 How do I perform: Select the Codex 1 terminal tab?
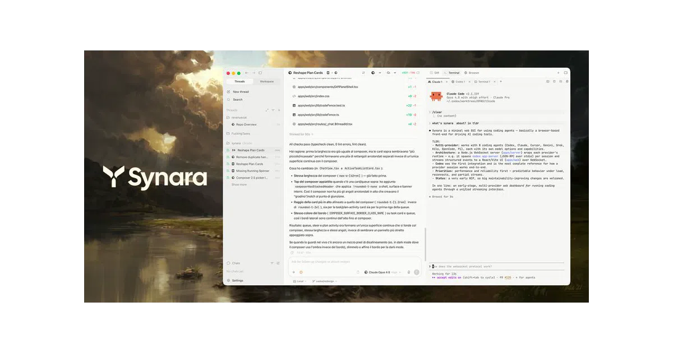coord(458,82)
